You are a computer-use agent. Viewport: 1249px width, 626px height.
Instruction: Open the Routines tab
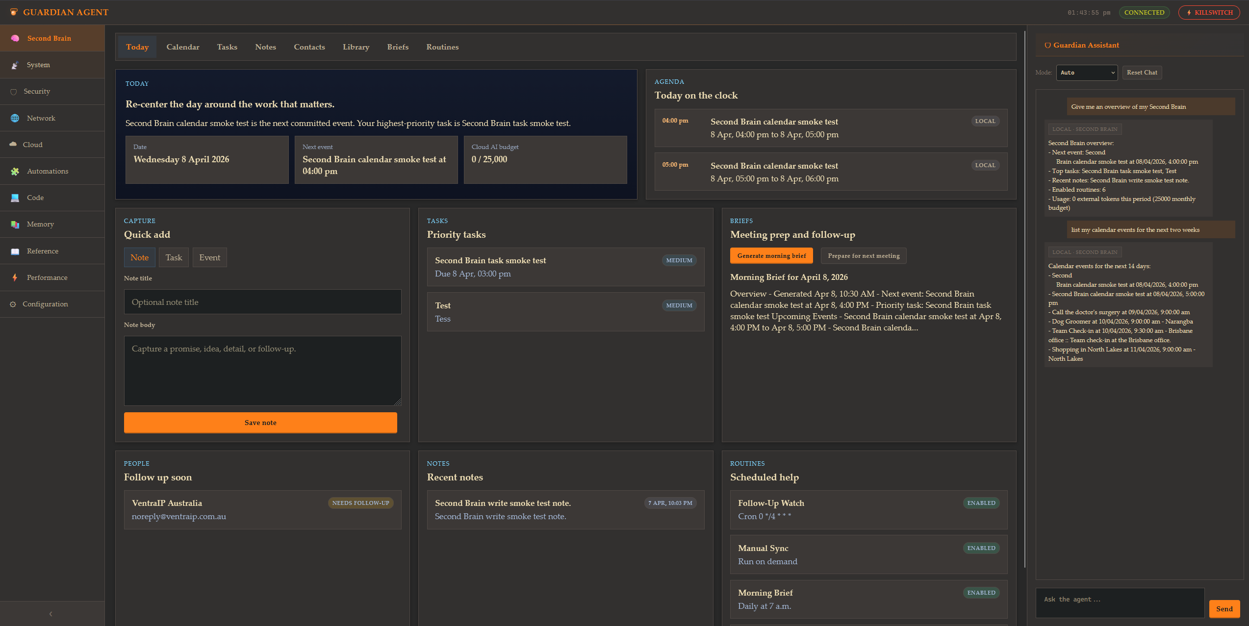pyautogui.click(x=442, y=47)
